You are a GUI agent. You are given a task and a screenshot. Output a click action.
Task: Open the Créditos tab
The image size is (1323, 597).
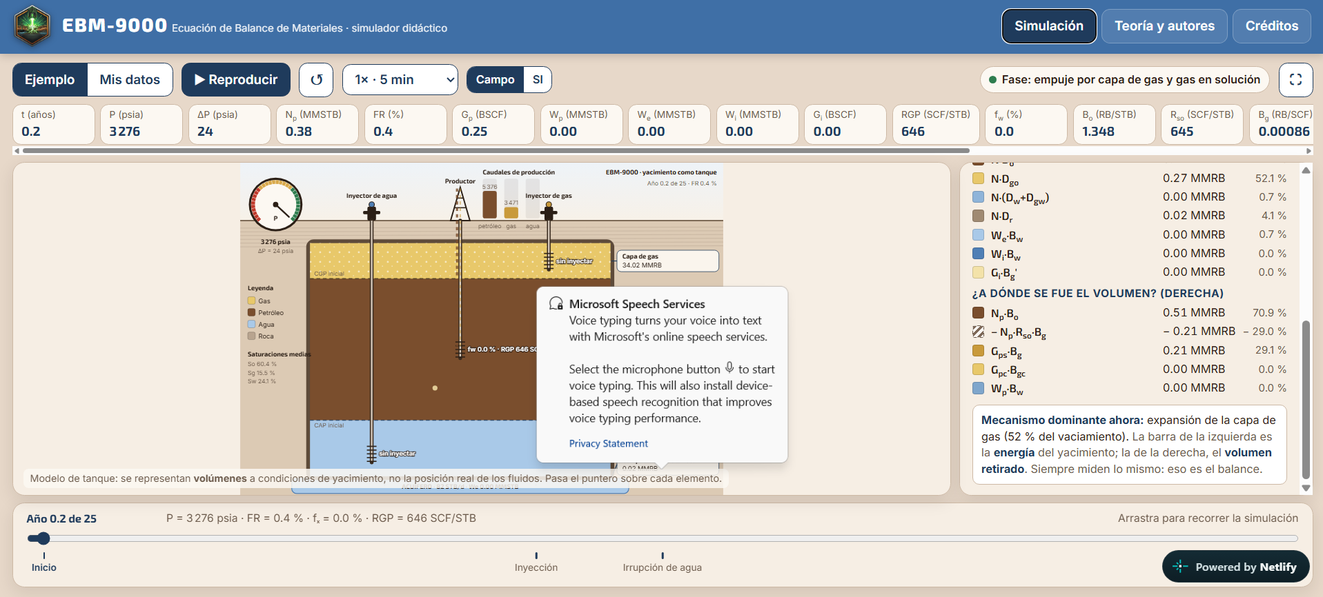click(x=1271, y=26)
